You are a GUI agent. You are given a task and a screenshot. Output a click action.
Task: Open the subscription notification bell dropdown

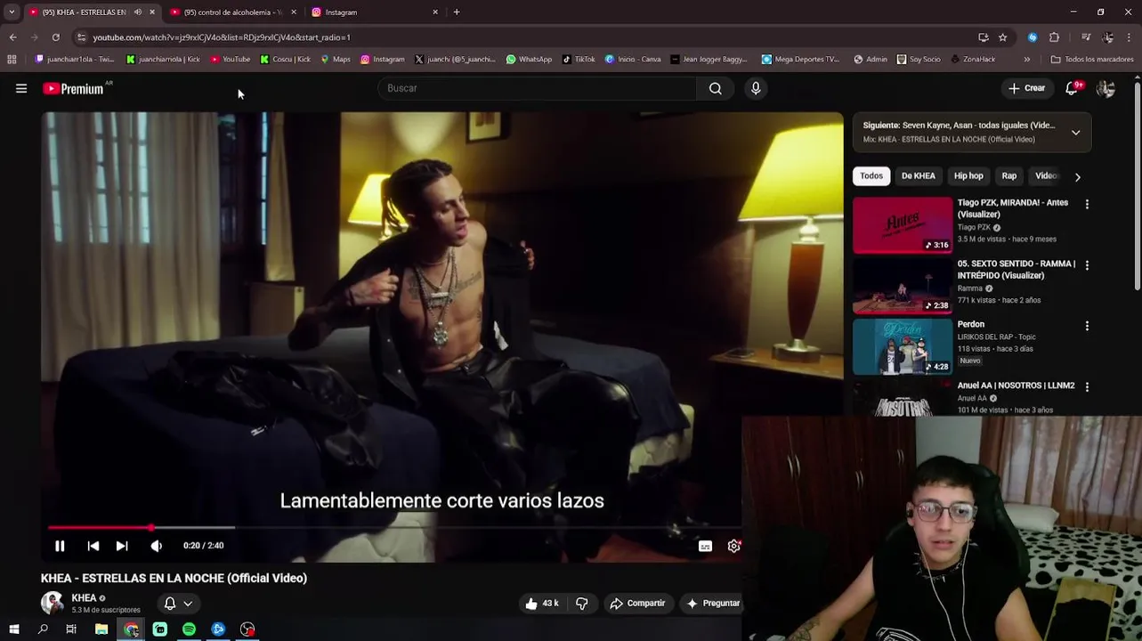(x=178, y=604)
